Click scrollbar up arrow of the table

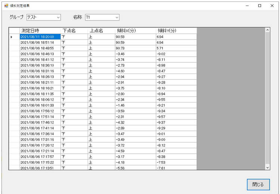pyautogui.click(x=267, y=30)
